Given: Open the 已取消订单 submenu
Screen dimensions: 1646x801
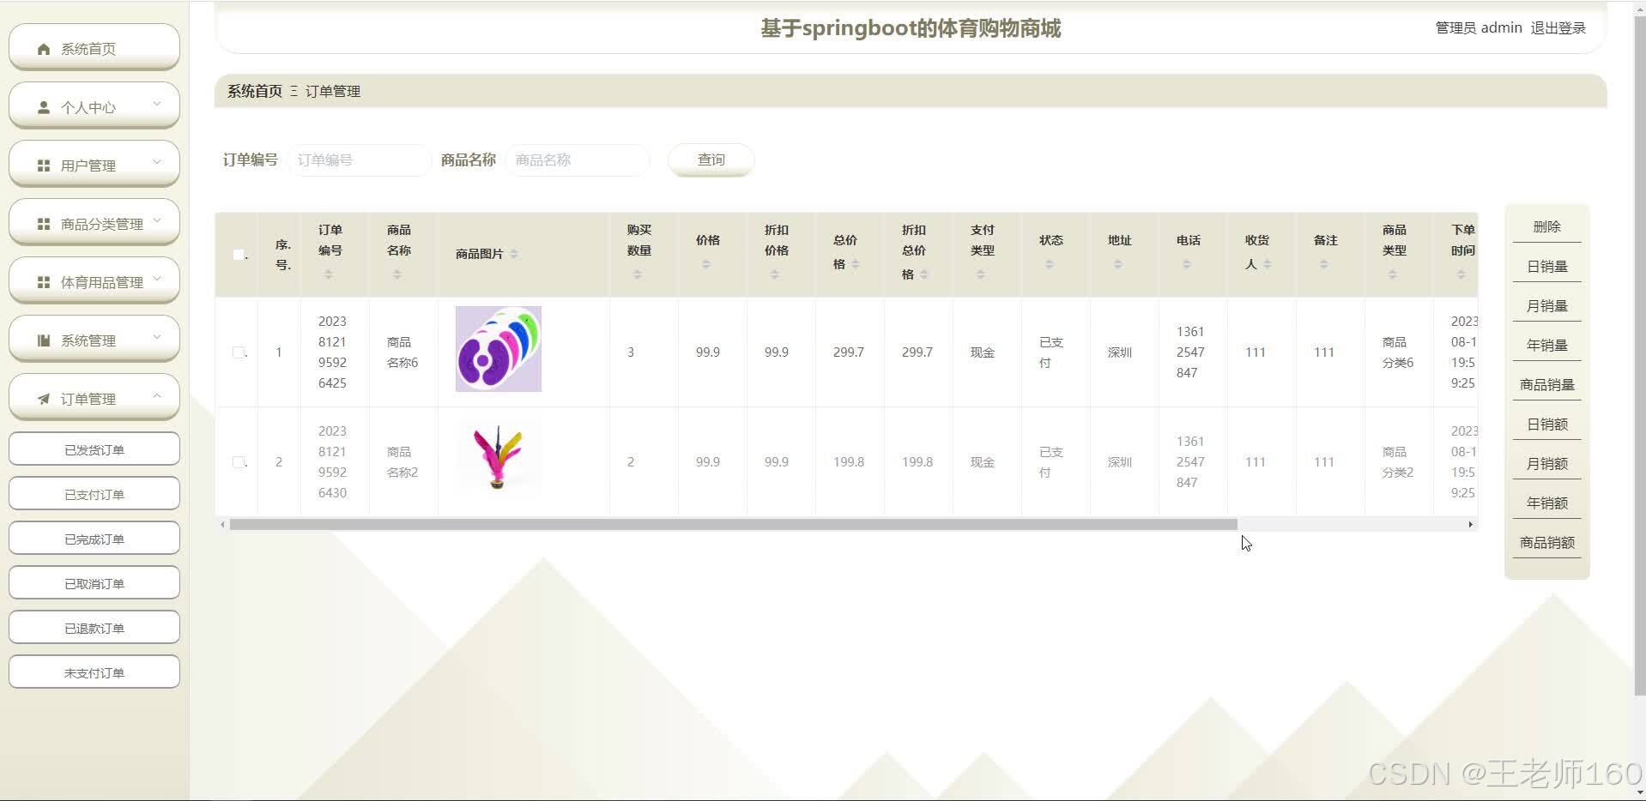Looking at the screenshot, I should [94, 583].
